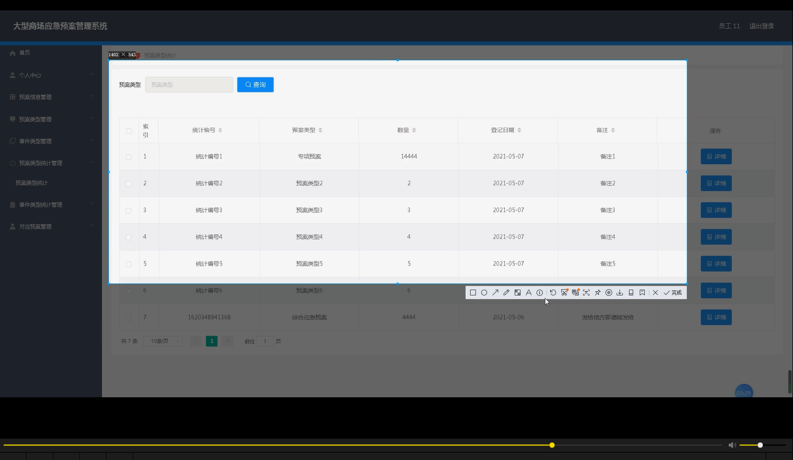The image size is (793, 460).
Task: Collapse the 预案类型统计管理 menu
Action: (51, 163)
